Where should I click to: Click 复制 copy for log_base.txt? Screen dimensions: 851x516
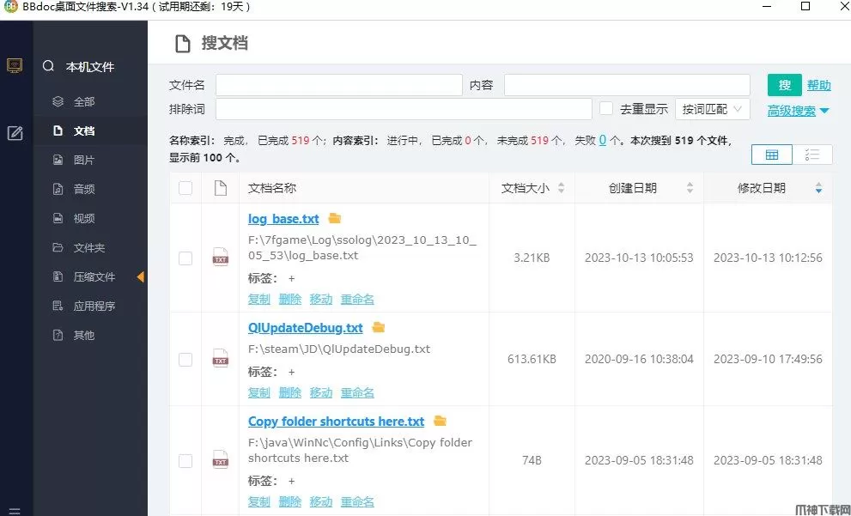[x=258, y=299]
